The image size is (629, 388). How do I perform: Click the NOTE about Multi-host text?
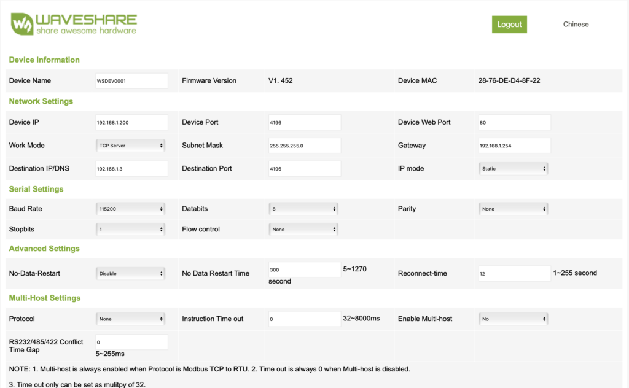click(209, 369)
